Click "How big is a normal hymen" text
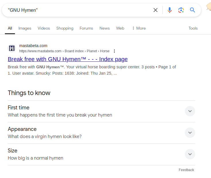 pyautogui.click(x=35, y=158)
